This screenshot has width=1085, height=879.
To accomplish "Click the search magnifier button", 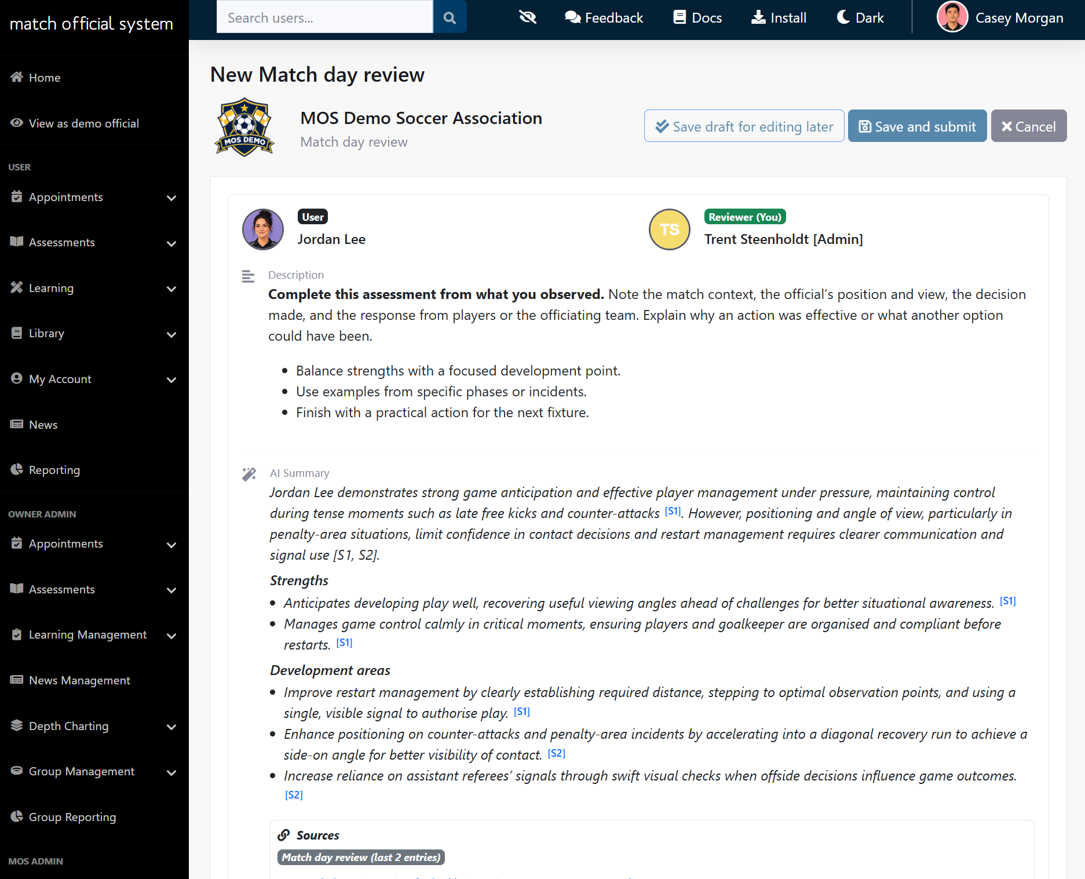I will click(450, 17).
